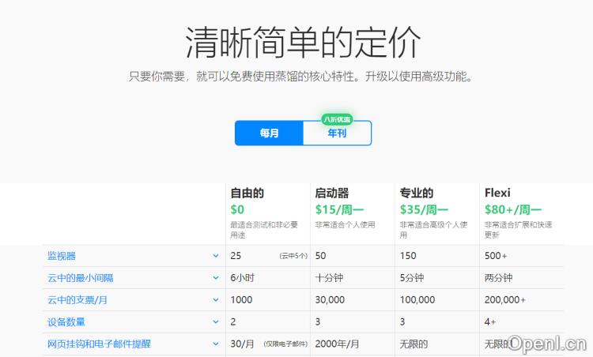The width and height of the screenshot is (593, 357).
Task: Select the 每月 billing option
Action: coord(269,133)
